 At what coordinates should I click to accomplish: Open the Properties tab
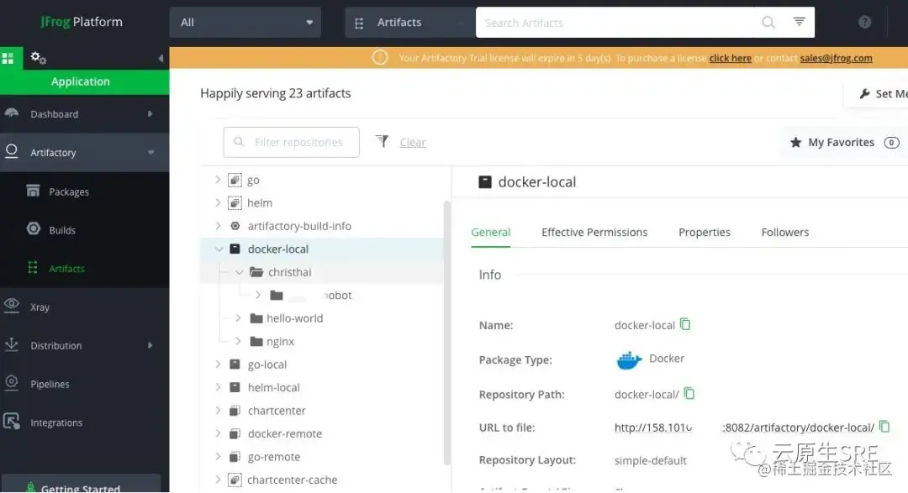(x=705, y=233)
